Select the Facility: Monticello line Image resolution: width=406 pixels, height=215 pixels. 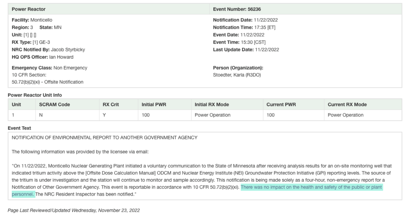(32, 20)
